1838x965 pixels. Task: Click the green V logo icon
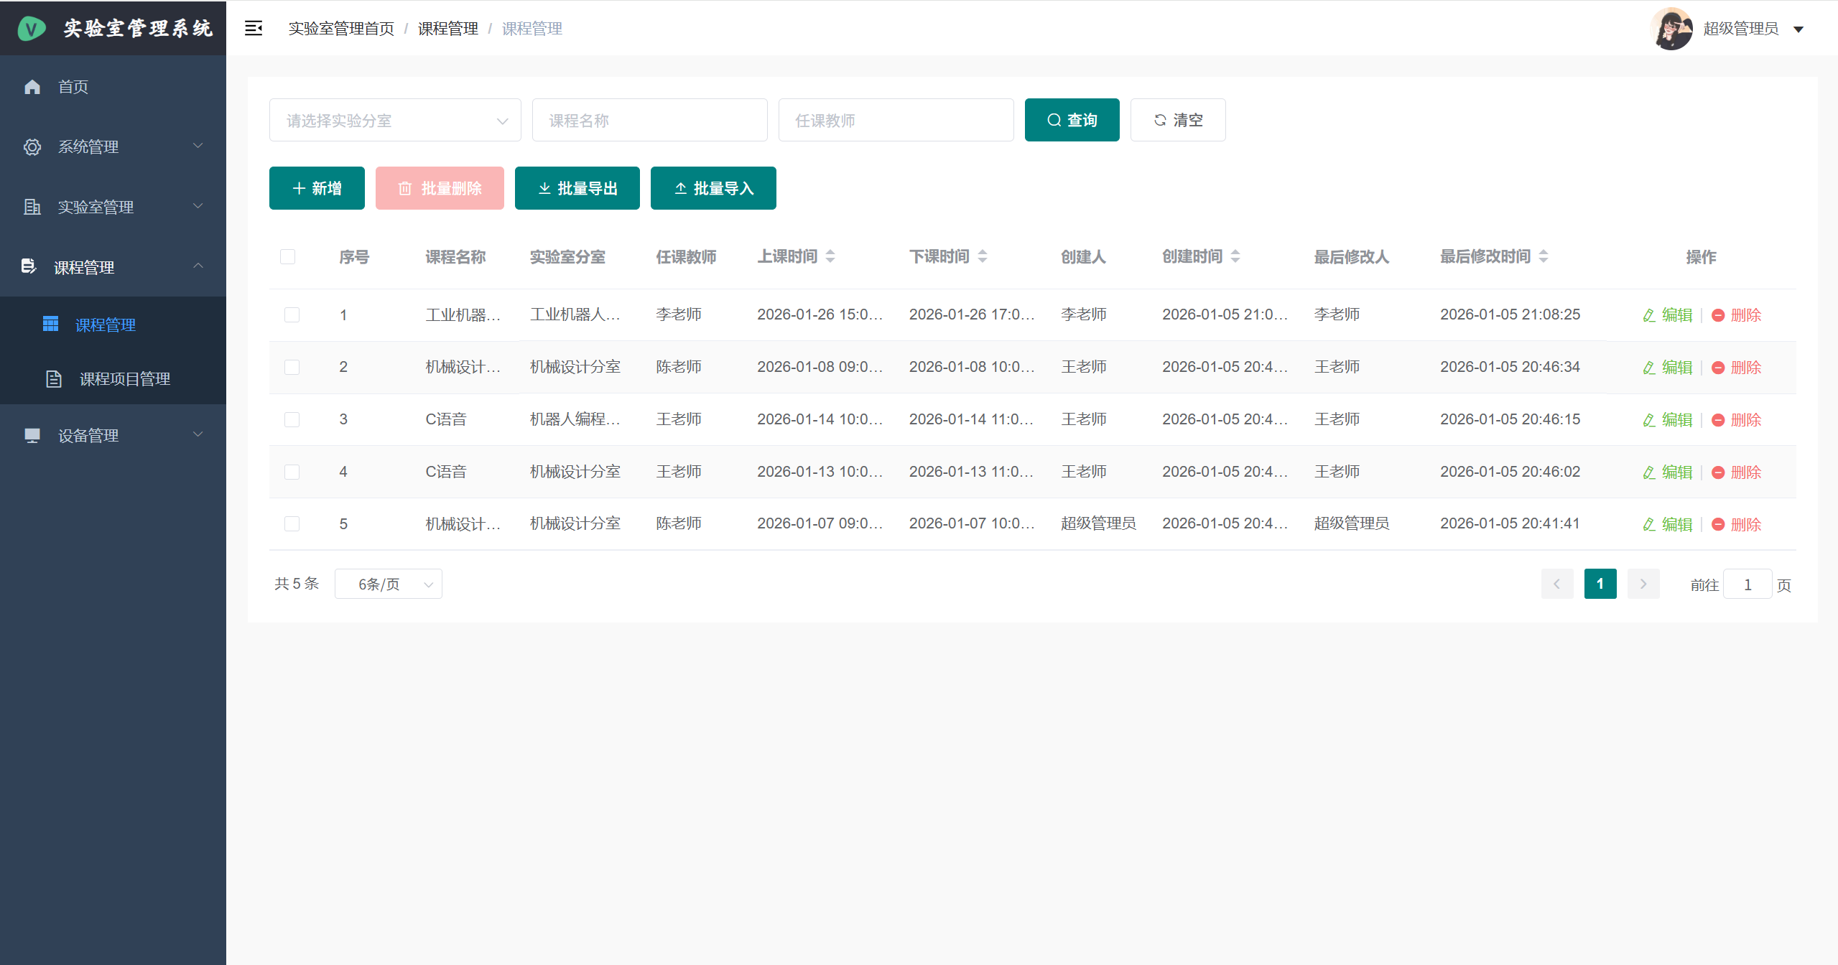(x=32, y=29)
